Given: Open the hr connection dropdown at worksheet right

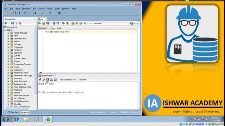Looking at the screenshot, I should pos(137,23).
